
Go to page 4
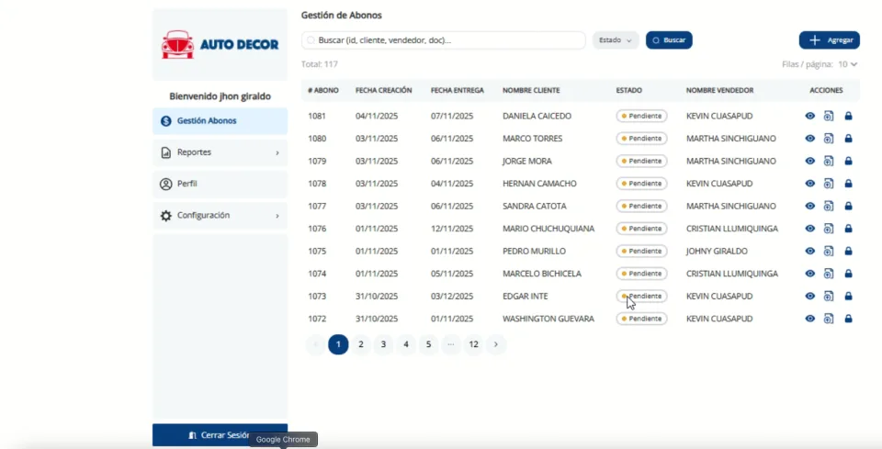click(x=405, y=344)
